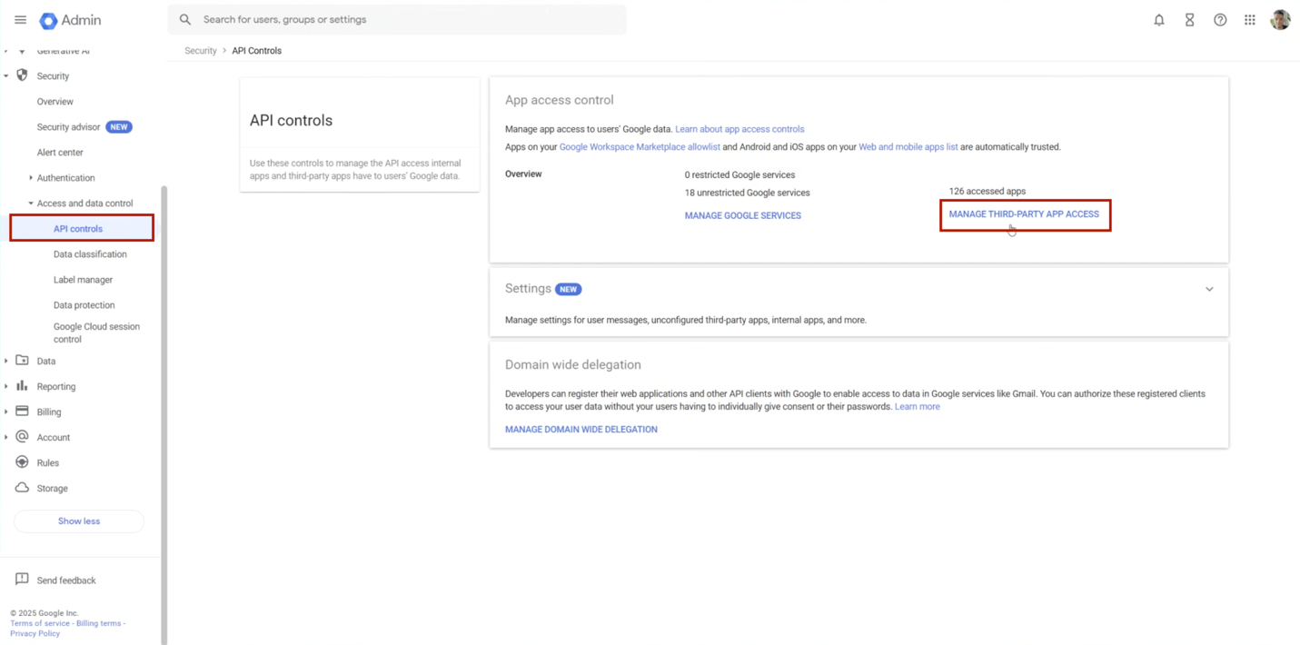
Task: Open Alert center
Action: (60, 153)
